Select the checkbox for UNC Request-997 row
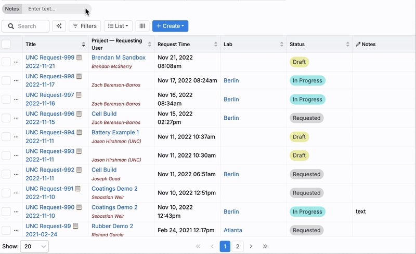 click(x=6, y=100)
